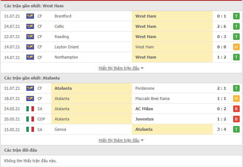Viewport: 243px width, 167px height.
Task: Click the 2 : 6 score for Celtic match
Action: pyautogui.click(x=221, y=26)
